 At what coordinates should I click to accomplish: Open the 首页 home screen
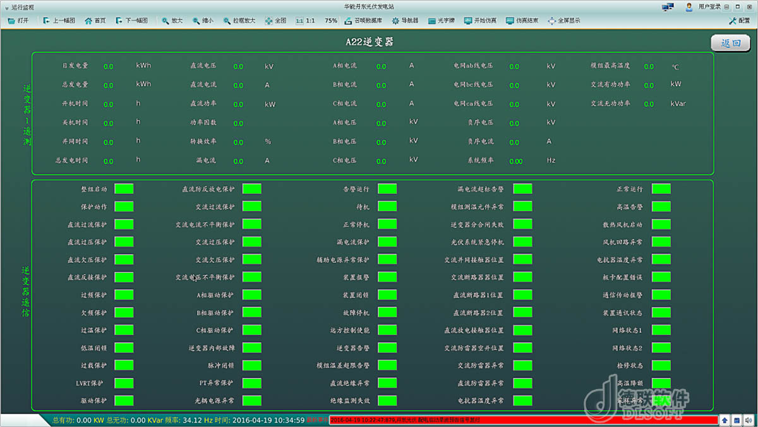[x=95, y=20]
